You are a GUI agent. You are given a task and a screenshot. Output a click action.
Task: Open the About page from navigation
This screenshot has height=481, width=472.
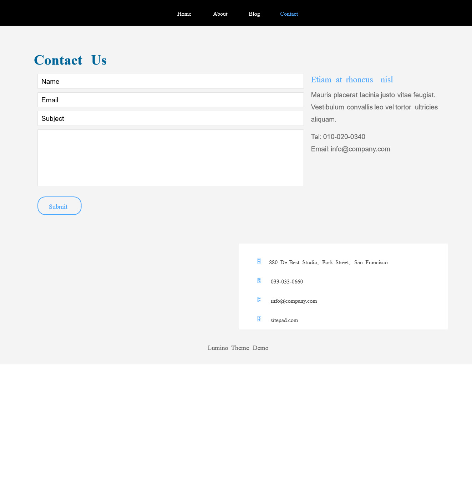pyautogui.click(x=220, y=14)
